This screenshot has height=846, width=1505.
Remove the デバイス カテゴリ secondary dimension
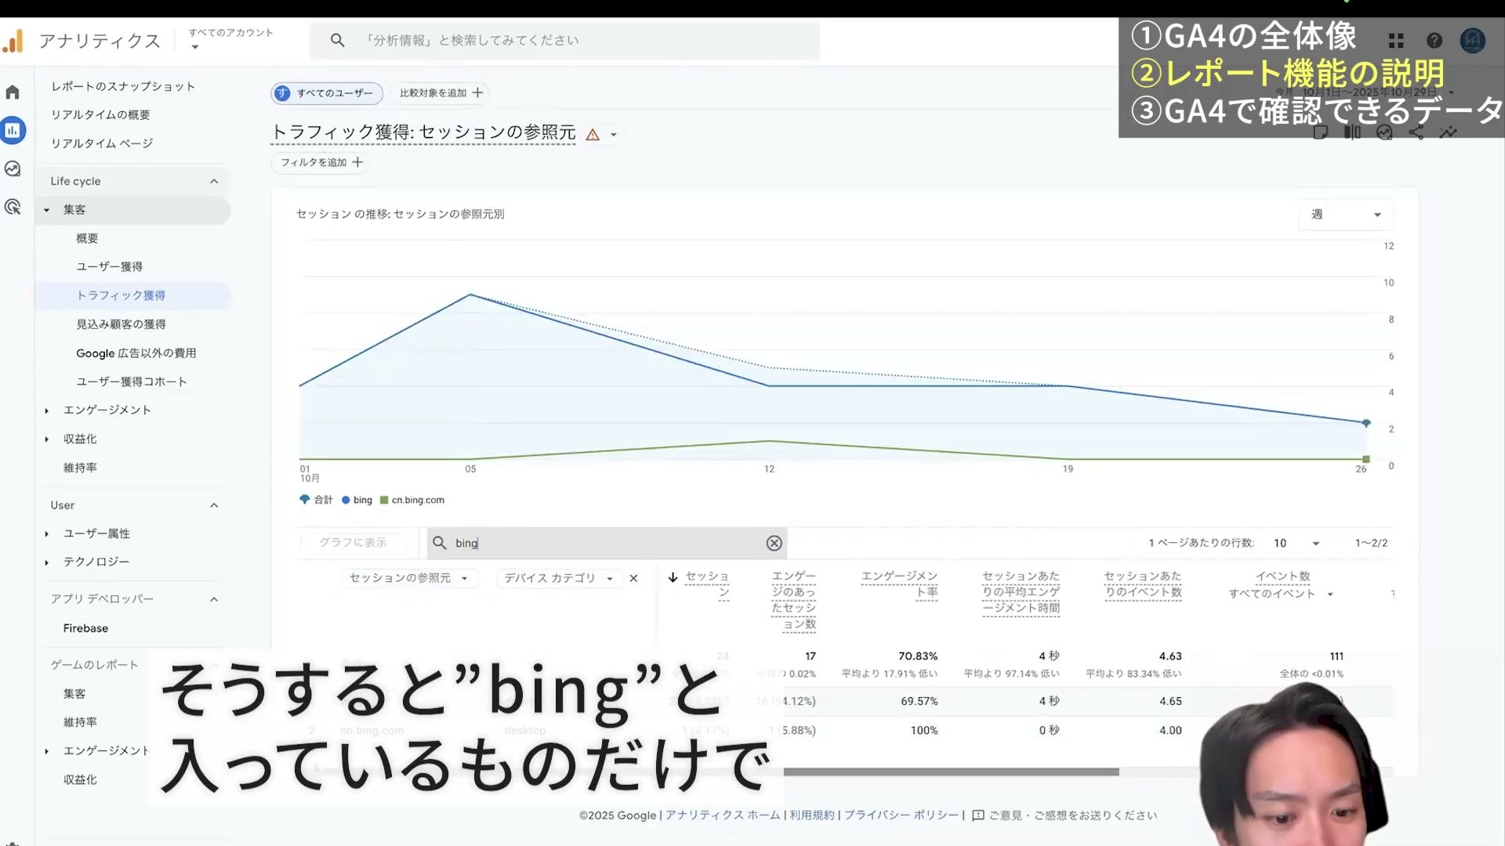pyautogui.click(x=633, y=578)
